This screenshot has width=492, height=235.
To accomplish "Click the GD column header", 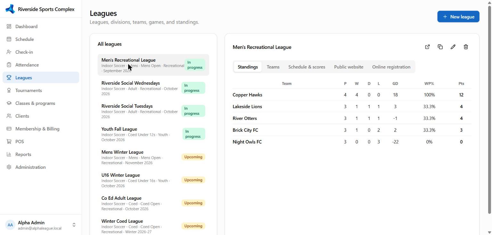I will tap(395, 83).
